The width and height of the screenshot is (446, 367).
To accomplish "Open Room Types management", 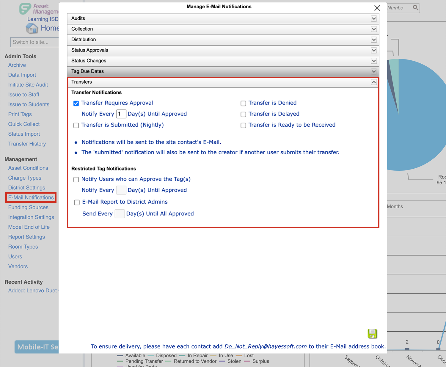I will click(x=23, y=247).
